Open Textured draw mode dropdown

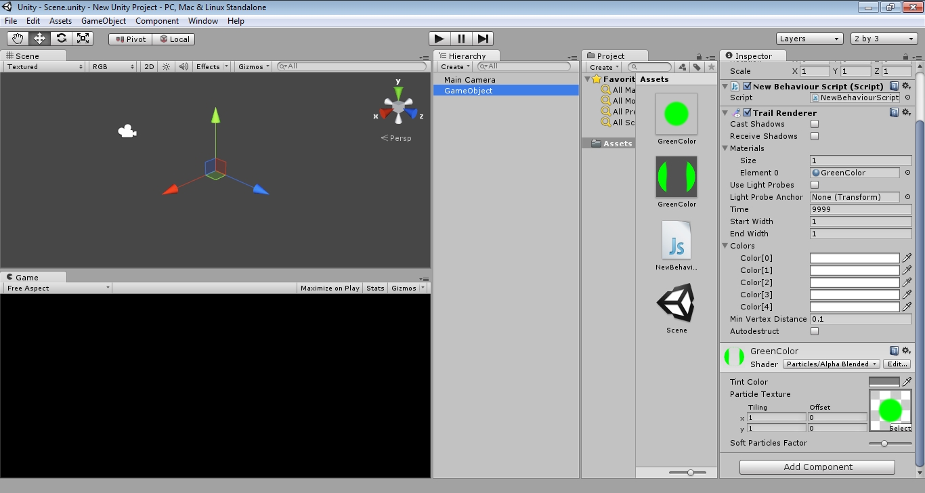click(45, 66)
